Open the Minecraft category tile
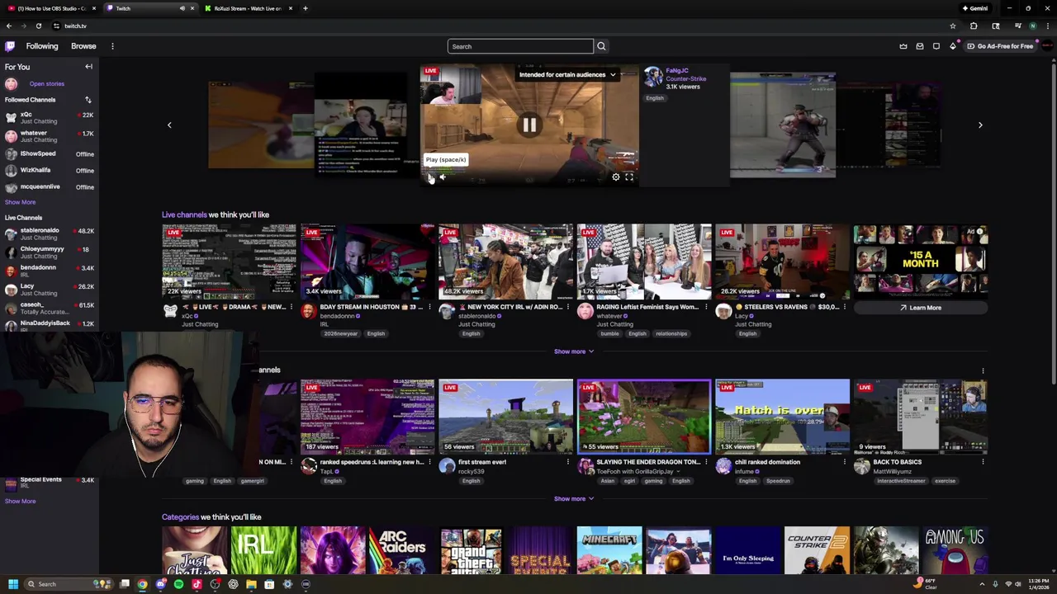The width and height of the screenshot is (1057, 594). (609, 550)
